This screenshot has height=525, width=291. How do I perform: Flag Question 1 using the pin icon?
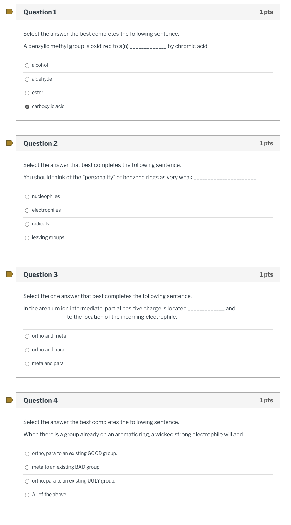pos(9,12)
